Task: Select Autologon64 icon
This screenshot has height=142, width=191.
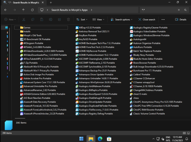Action: click(x=131, y=39)
